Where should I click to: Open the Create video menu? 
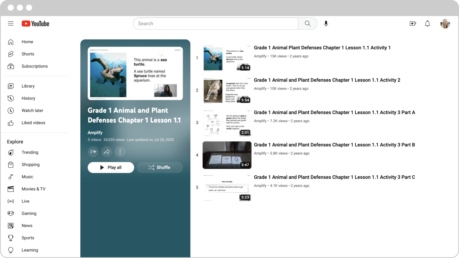pyautogui.click(x=413, y=23)
